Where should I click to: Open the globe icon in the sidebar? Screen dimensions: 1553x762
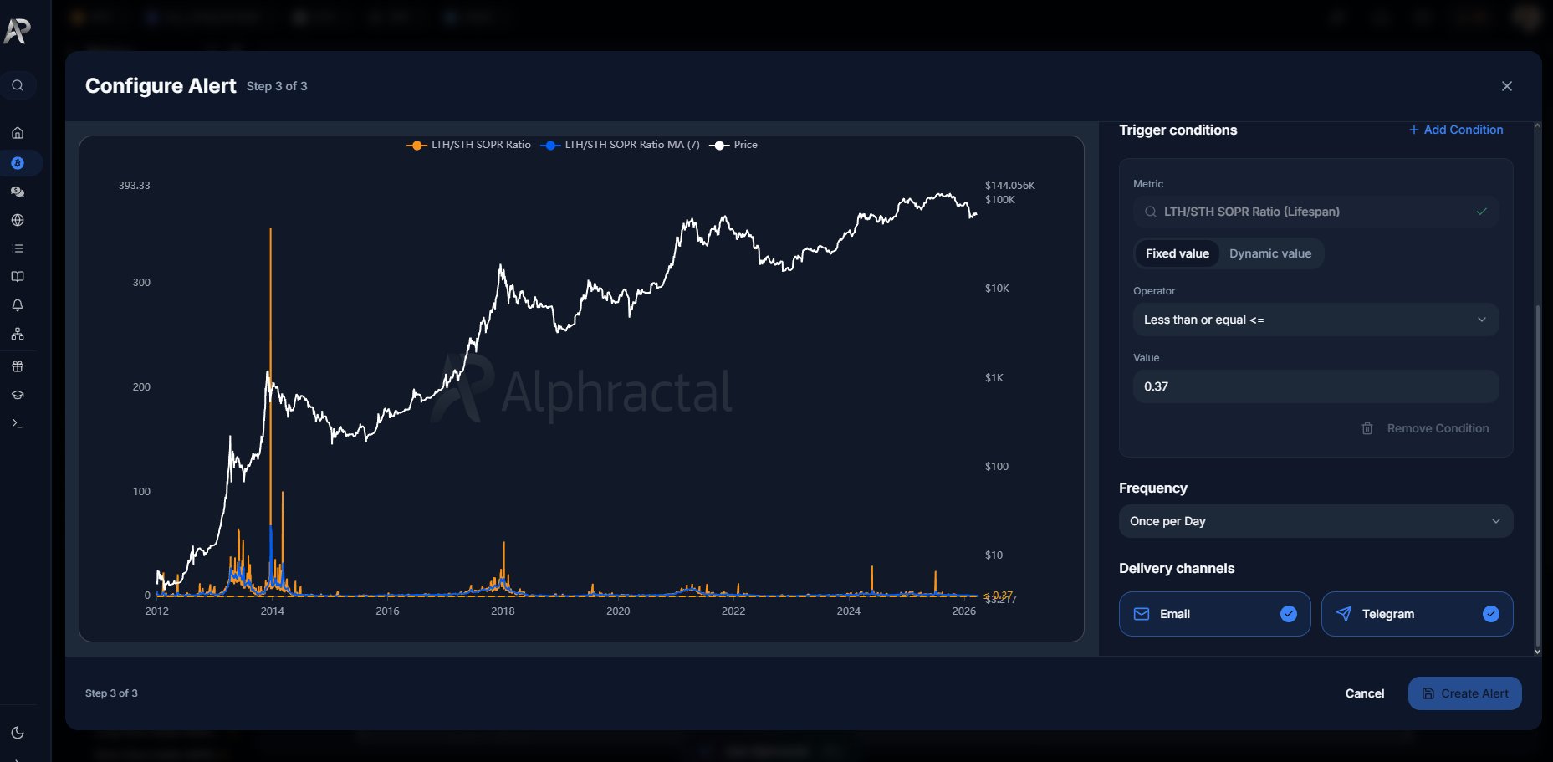[18, 220]
